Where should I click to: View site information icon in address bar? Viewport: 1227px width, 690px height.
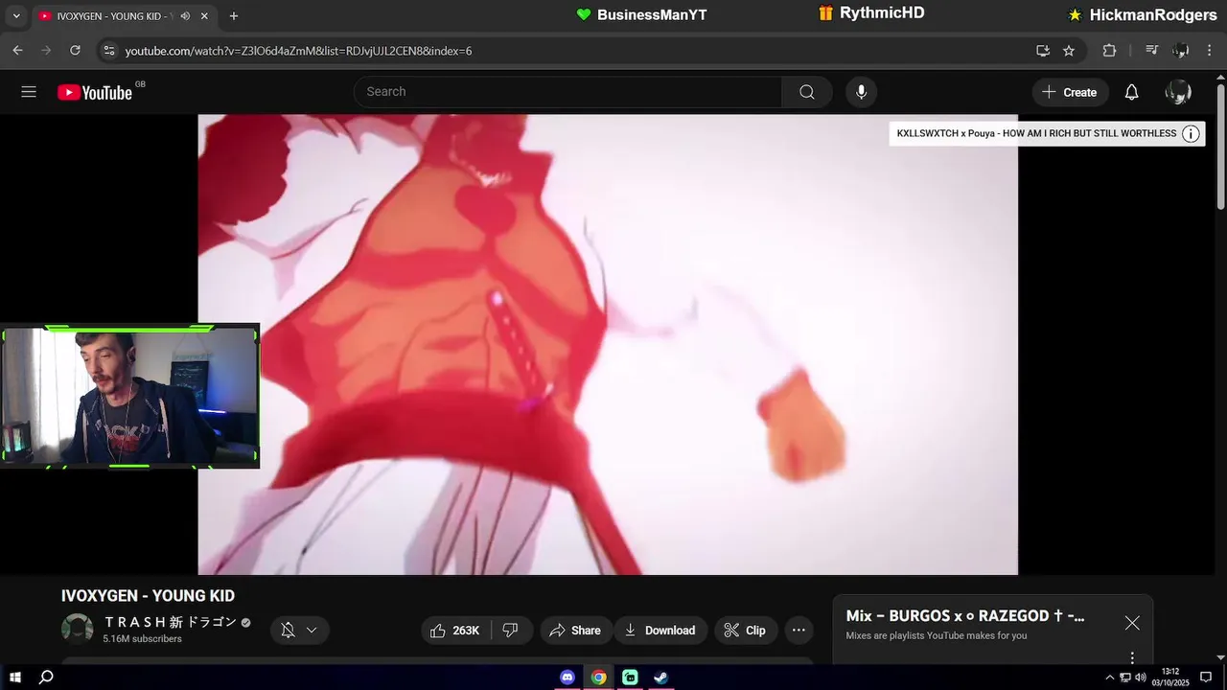point(109,50)
